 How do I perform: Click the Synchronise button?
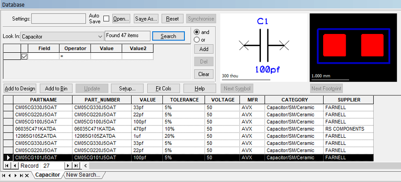pyautogui.click(x=201, y=19)
